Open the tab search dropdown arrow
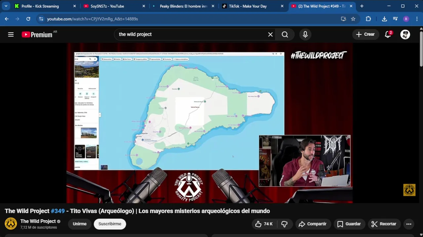The width and height of the screenshot is (423, 237). 6,6
